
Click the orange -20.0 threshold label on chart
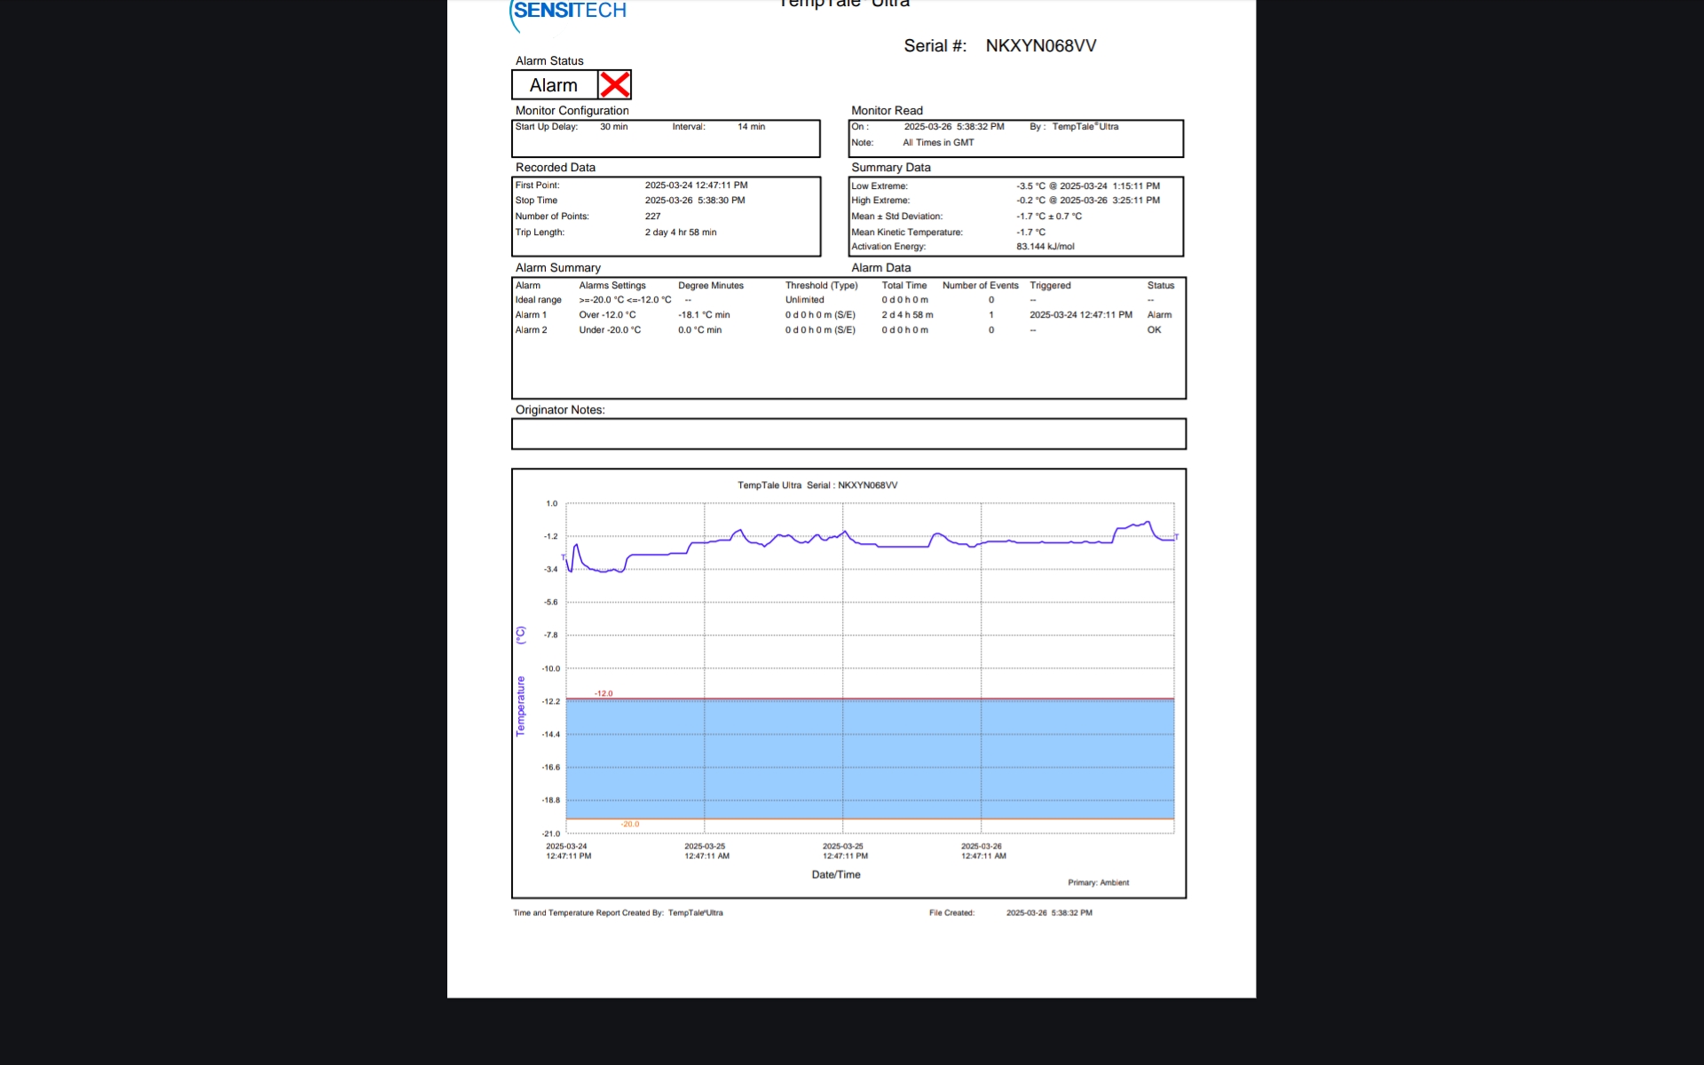click(x=630, y=824)
